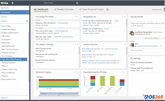Image resolution: width=165 pixels, height=101 pixels.
Task: Add a new dashboard tab with plus
Action: 107,9
